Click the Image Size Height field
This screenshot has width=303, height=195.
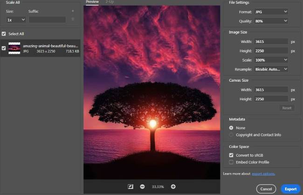tap(271, 51)
